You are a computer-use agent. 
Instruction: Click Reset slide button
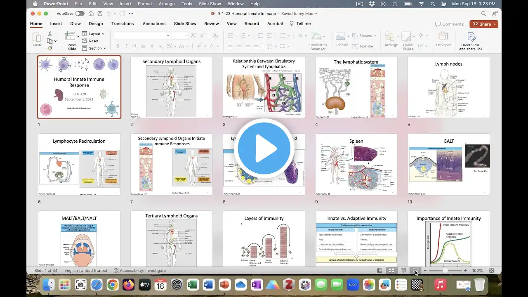tap(90, 41)
